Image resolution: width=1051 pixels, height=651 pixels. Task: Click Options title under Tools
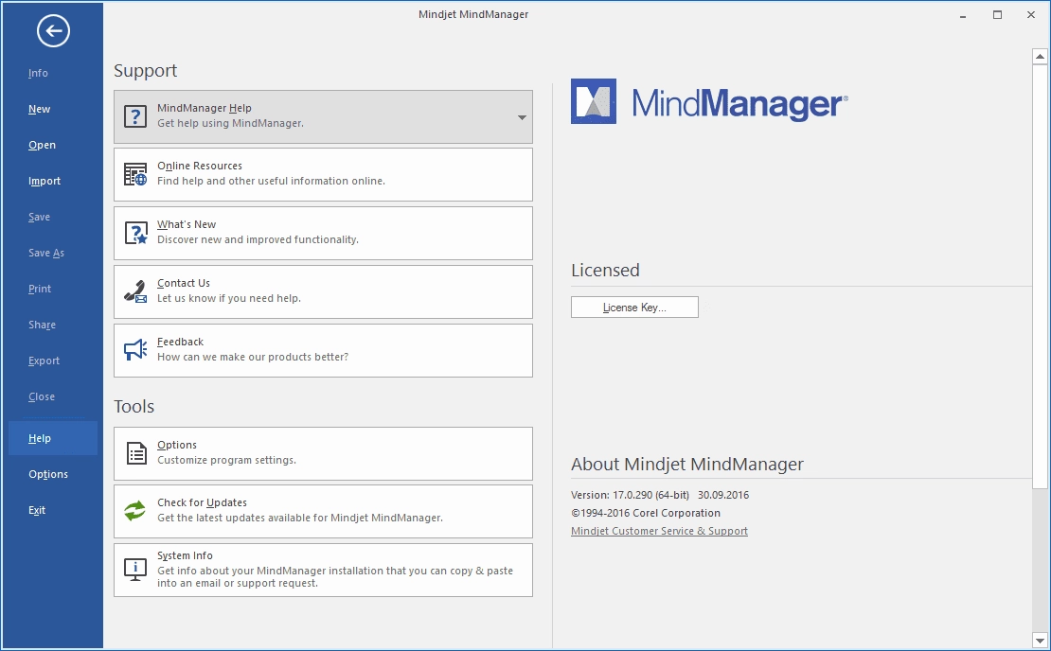[x=177, y=445]
